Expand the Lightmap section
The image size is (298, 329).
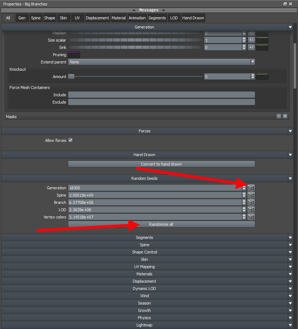[x=147, y=325]
